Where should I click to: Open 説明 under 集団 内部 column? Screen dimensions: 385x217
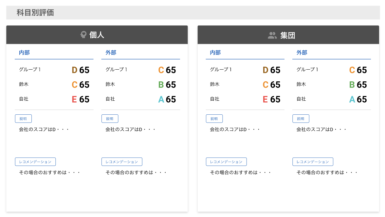pos(214,119)
